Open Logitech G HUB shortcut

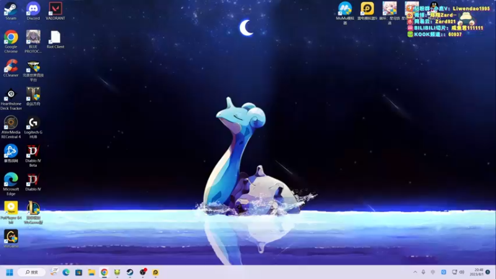tap(33, 127)
